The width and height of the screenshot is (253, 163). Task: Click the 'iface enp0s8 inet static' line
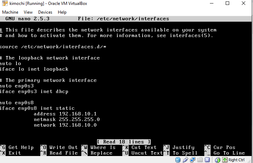(37, 108)
